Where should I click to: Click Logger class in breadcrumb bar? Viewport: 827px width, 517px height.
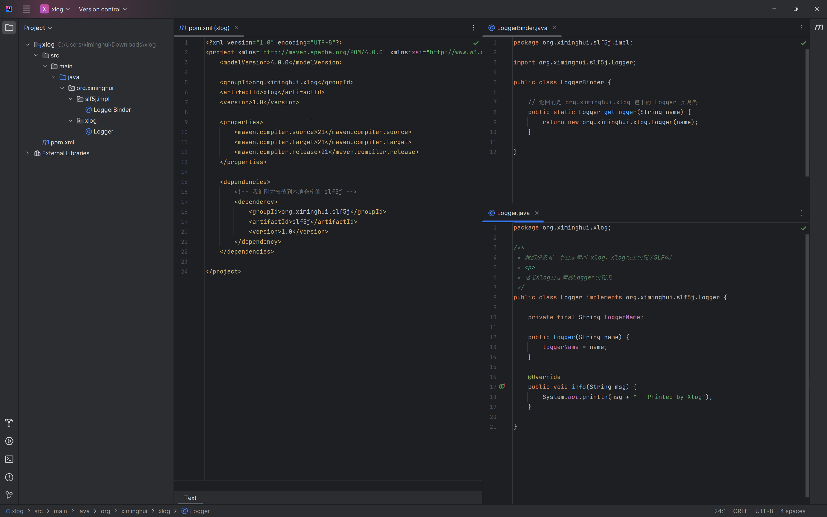click(196, 511)
